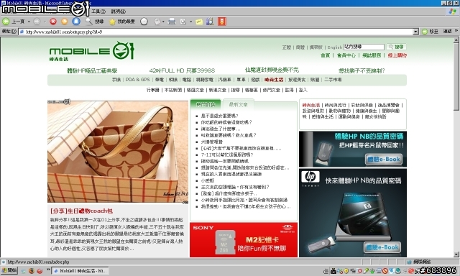
Task: Click the History clock icon
Action: tap(144, 22)
